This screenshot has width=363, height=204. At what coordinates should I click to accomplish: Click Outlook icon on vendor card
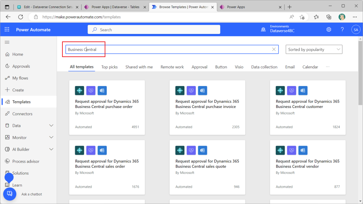point(303,150)
